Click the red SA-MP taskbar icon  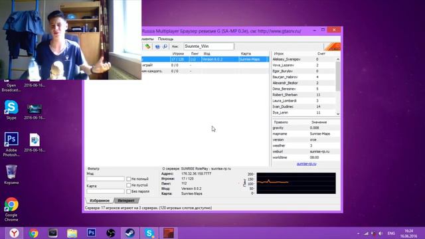[168, 233]
